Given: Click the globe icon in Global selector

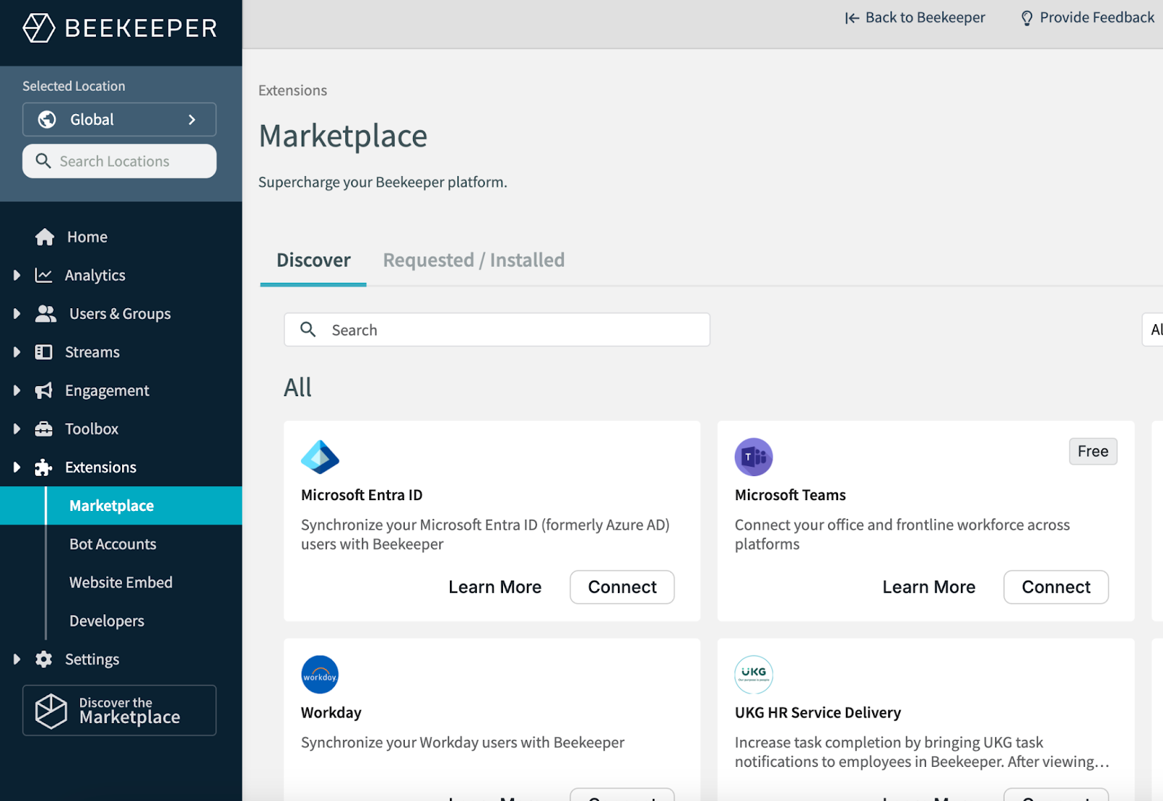Looking at the screenshot, I should (x=47, y=119).
